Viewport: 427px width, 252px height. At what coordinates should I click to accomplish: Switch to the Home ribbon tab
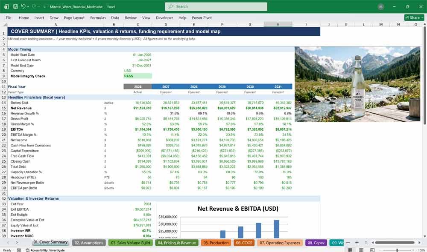[x=24, y=17]
